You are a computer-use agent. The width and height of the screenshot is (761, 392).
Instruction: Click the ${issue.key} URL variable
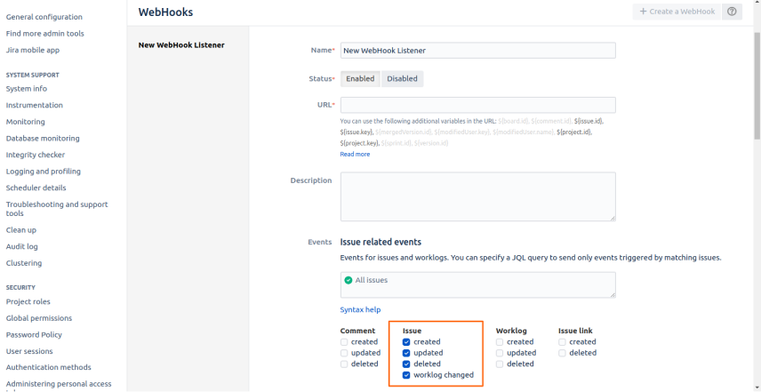pos(356,132)
